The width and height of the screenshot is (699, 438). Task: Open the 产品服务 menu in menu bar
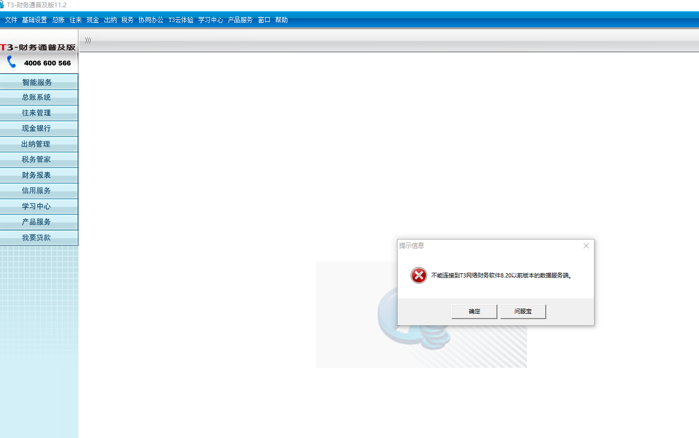[x=240, y=20]
